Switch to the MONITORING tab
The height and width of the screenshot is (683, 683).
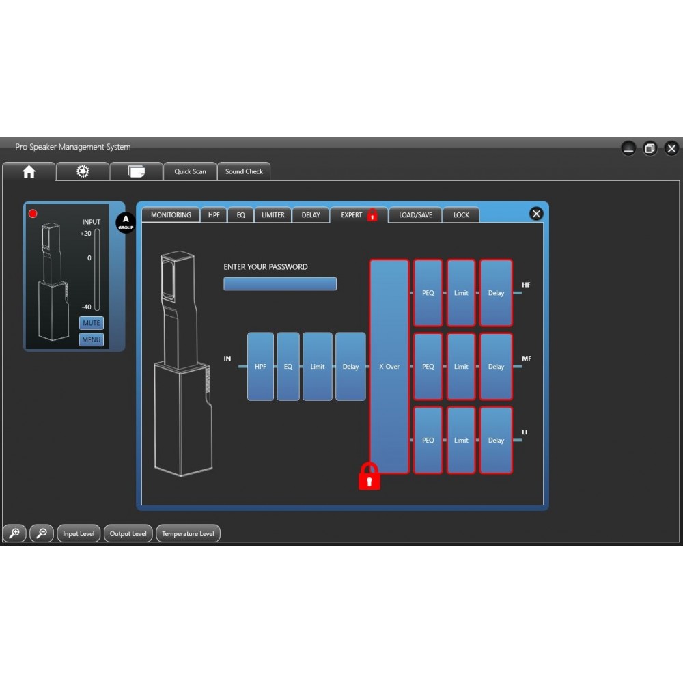pyautogui.click(x=171, y=215)
